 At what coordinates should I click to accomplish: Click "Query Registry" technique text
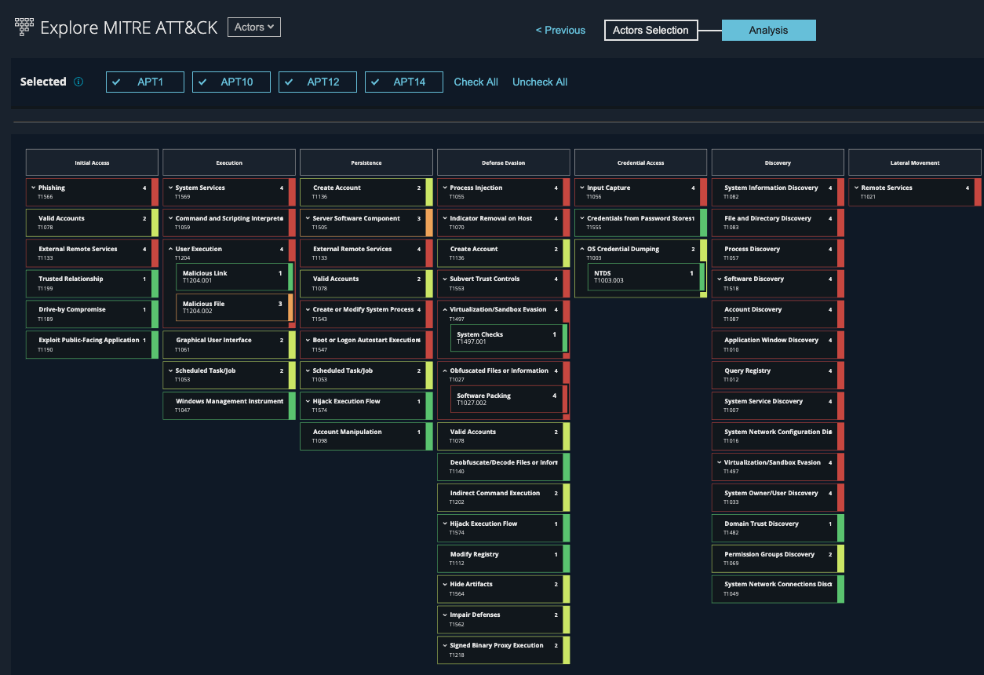click(747, 370)
